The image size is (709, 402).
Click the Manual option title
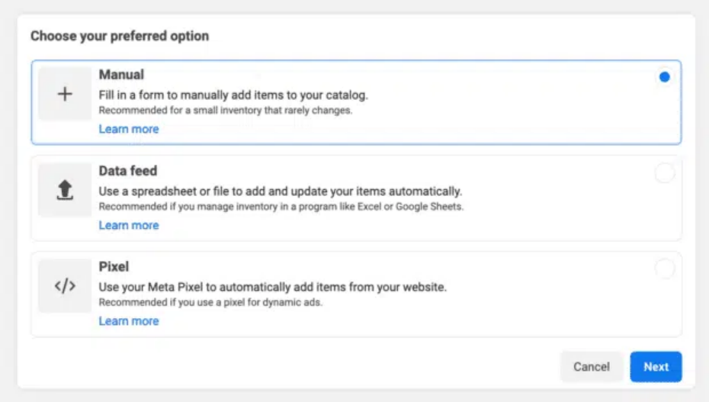tap(121, 75)
